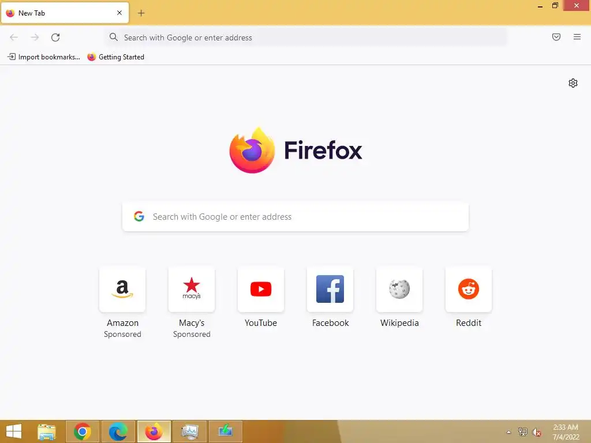Open the Windows Start button
Screen dimensions: 591x443
(14, 431)
